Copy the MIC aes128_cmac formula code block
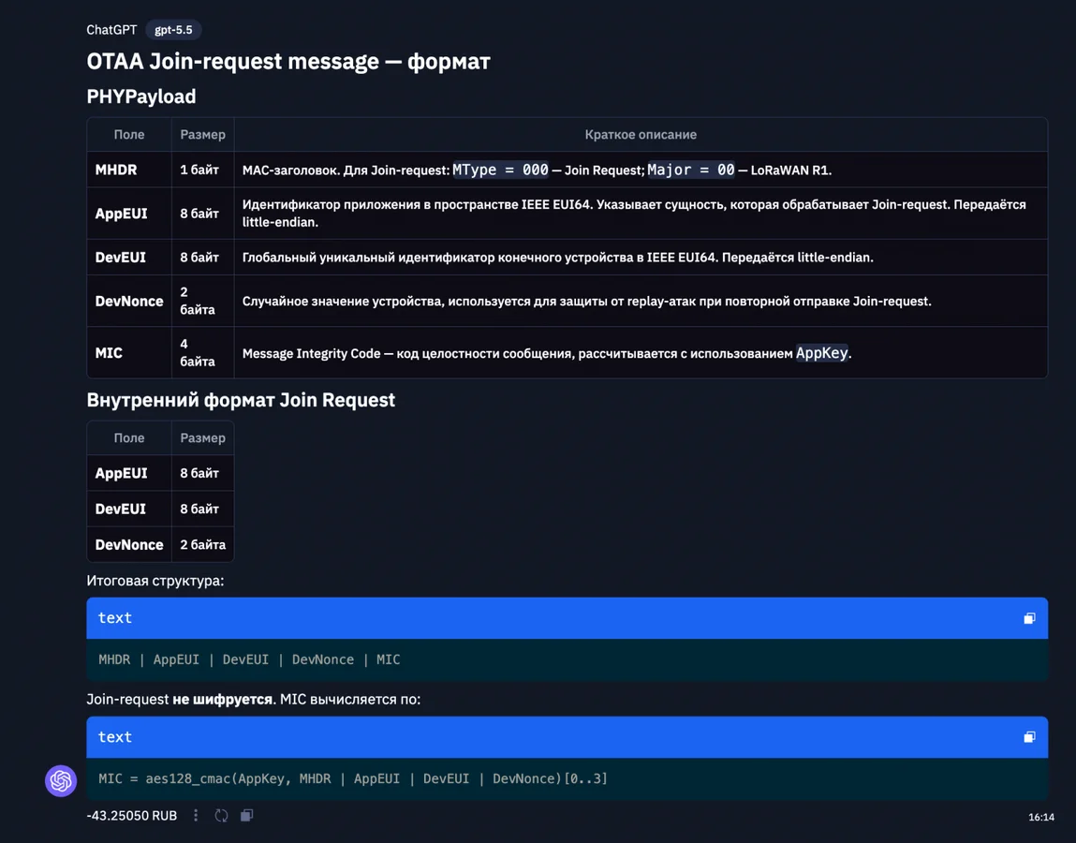1076x843 pixels. pyautogui.click(x=1029, y=737)
